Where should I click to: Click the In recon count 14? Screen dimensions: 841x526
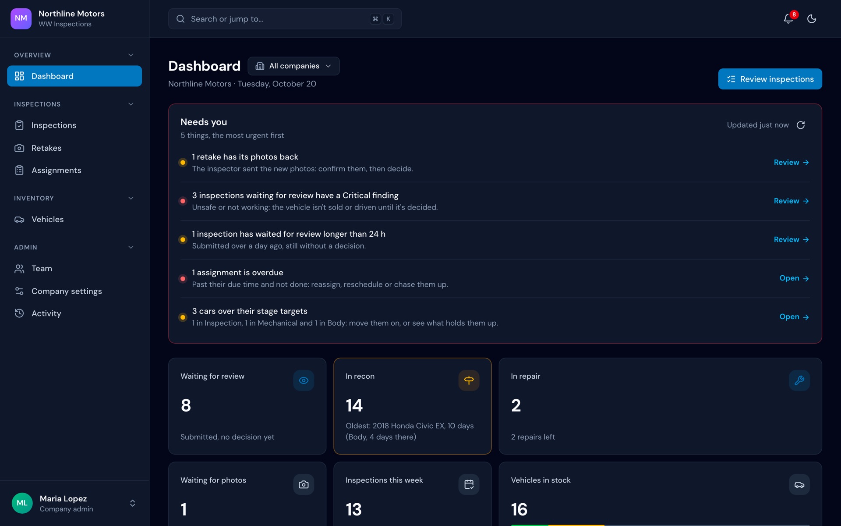tap(354, 406)
